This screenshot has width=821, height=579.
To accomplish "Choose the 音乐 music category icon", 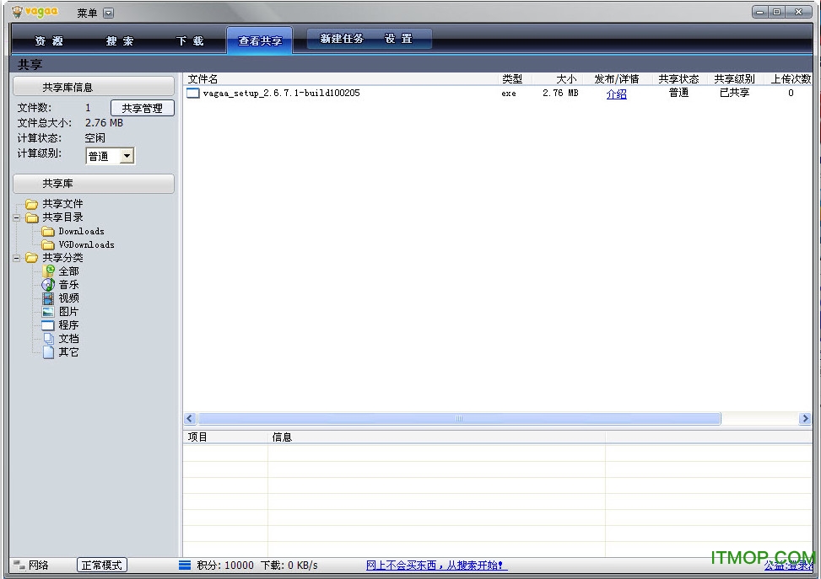I will [x=48, y=285].
